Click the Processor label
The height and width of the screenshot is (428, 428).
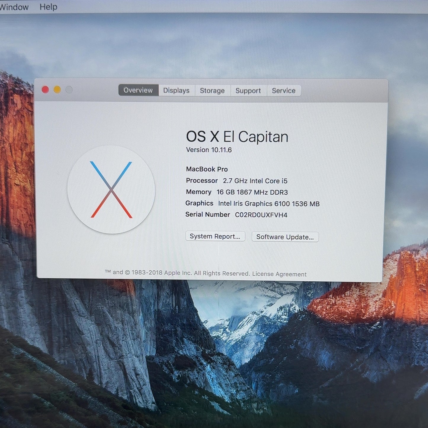(202, 180)
